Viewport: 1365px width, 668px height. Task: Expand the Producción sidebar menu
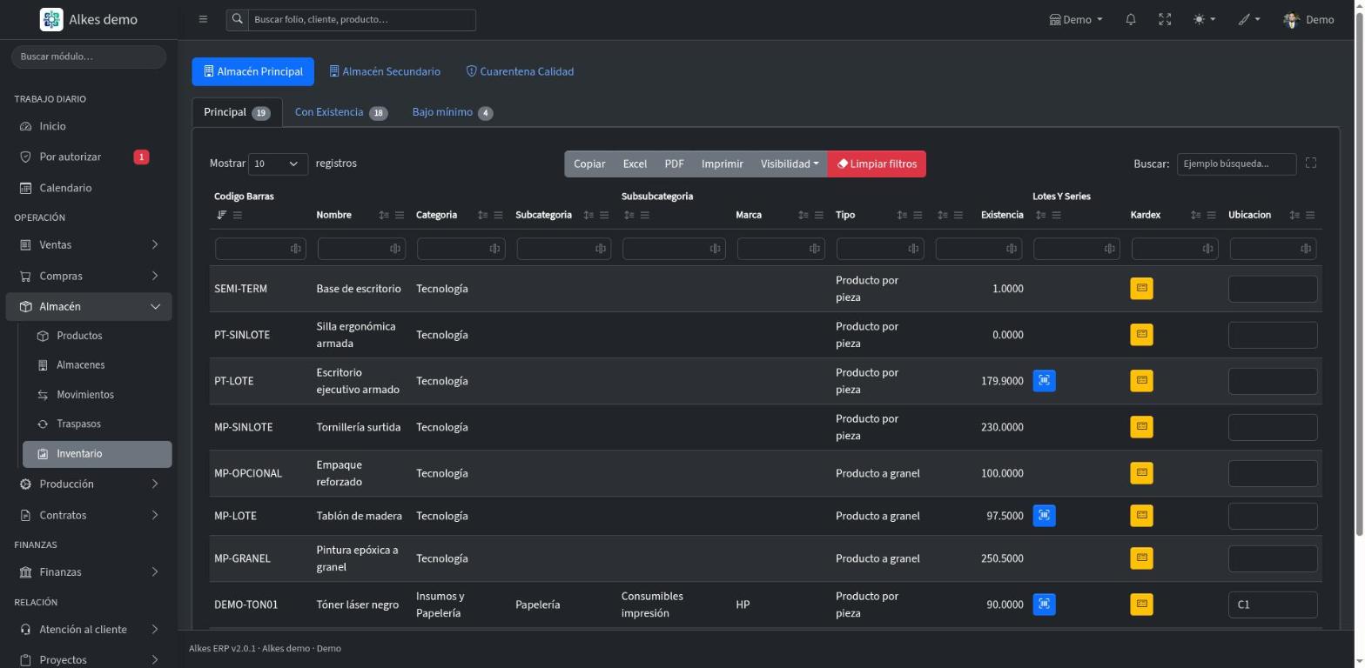(x=89, y=484)
